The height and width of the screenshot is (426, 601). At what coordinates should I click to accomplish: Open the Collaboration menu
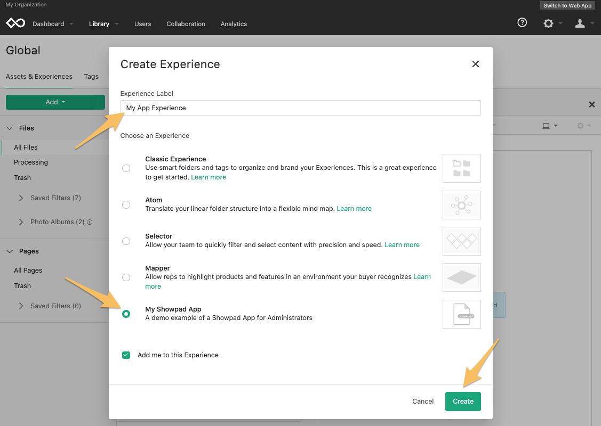(x=186, y=24)
